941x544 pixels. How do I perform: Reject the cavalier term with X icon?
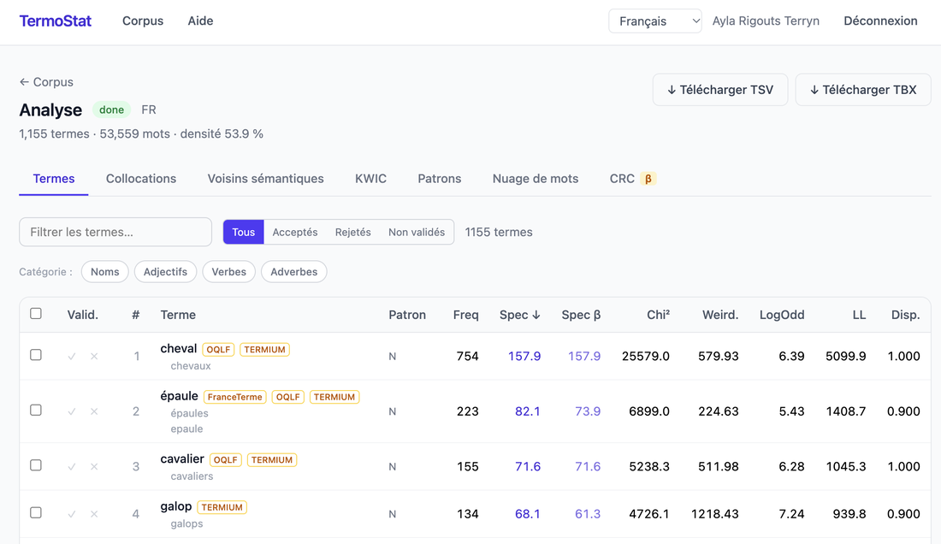[94, 467]
